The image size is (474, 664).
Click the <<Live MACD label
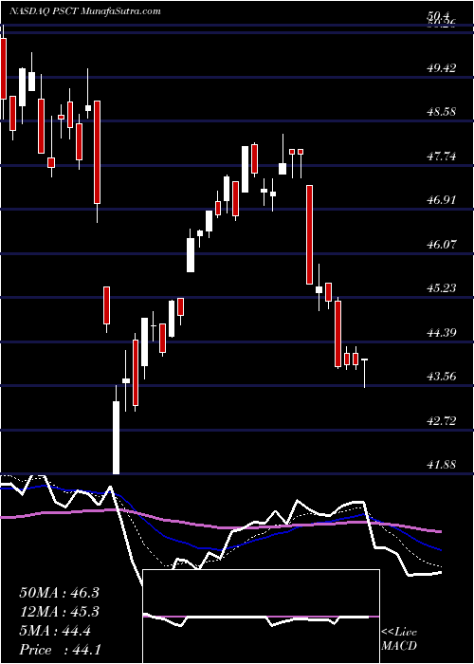399,639
